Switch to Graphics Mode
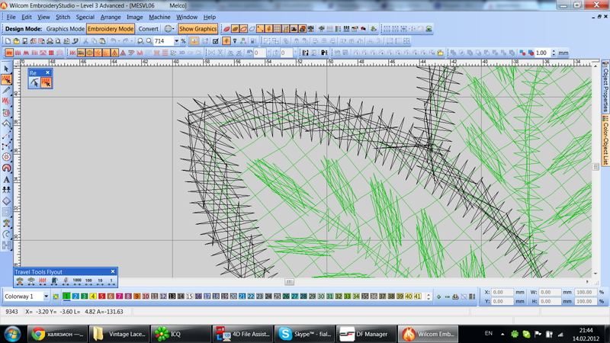This screenshot has width=610, height=343. [66, 29]
